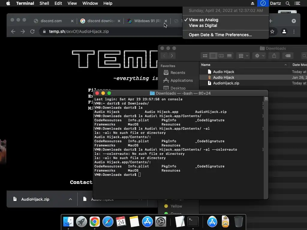Open Safari from the Dock
Screen dimensions: 307x230
[108, 222]
